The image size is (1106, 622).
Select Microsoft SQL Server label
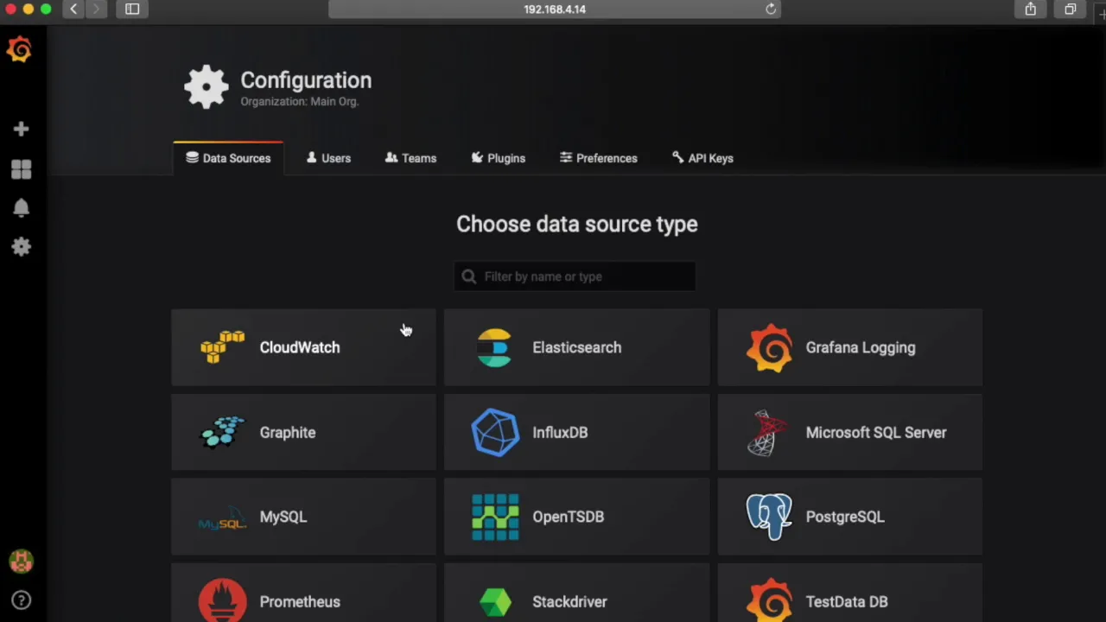[875, 433]
